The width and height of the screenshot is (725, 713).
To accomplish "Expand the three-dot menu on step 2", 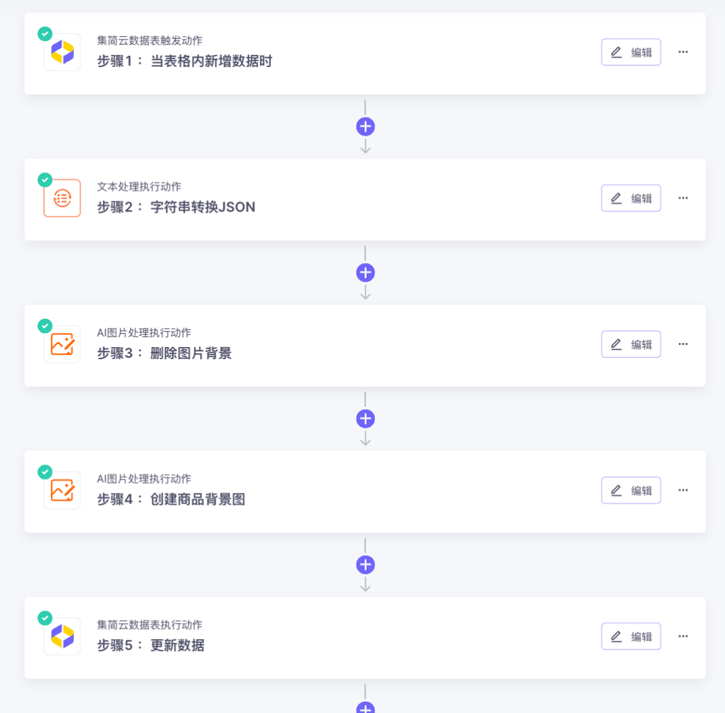I will click(x=683, y=198).
